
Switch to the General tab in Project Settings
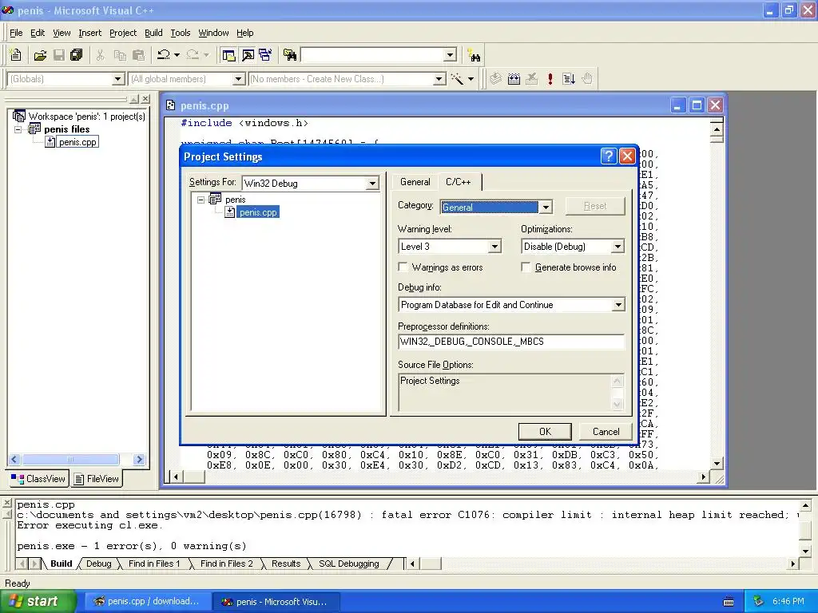click(x=415, y=182)
